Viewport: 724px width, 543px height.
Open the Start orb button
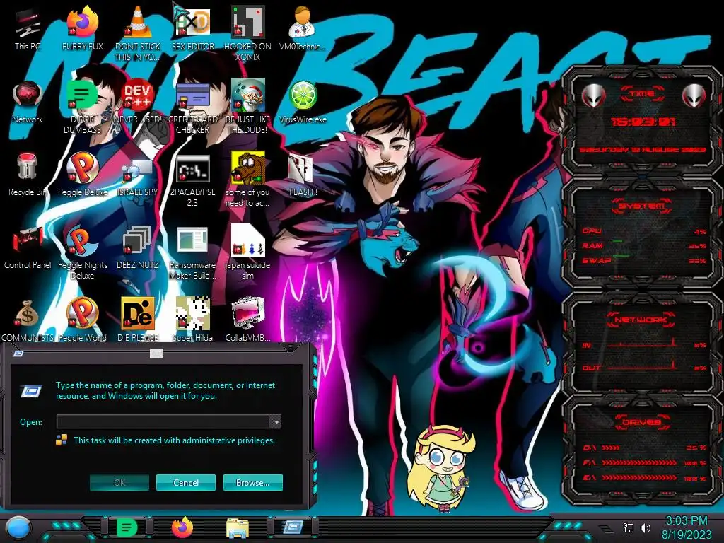18,528
